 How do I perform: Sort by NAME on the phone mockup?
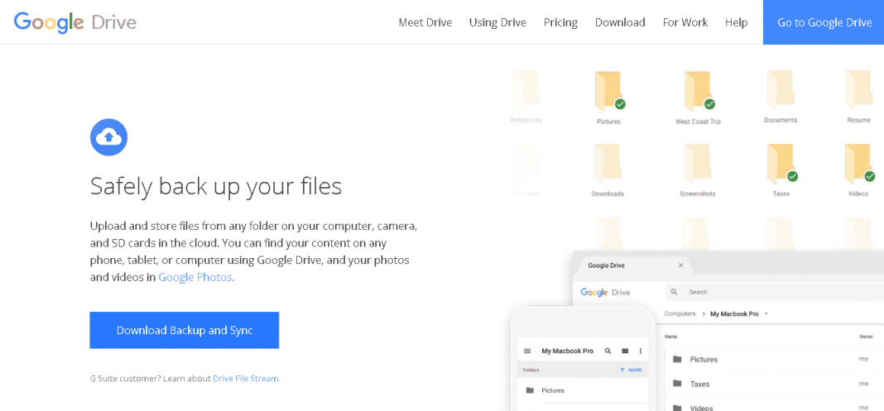point(631,370)
